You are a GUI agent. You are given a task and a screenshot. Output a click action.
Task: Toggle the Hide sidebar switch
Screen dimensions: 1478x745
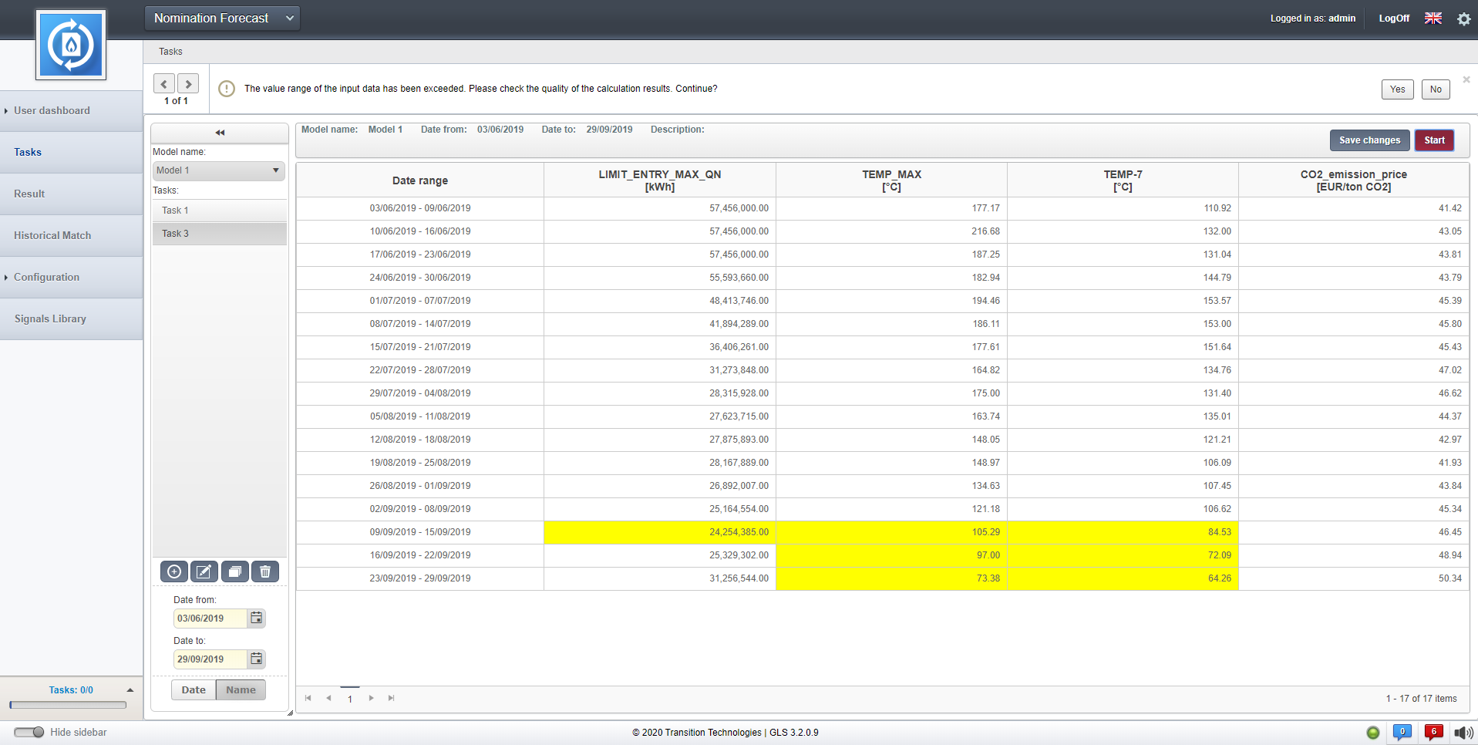click(x=29, y=732)
